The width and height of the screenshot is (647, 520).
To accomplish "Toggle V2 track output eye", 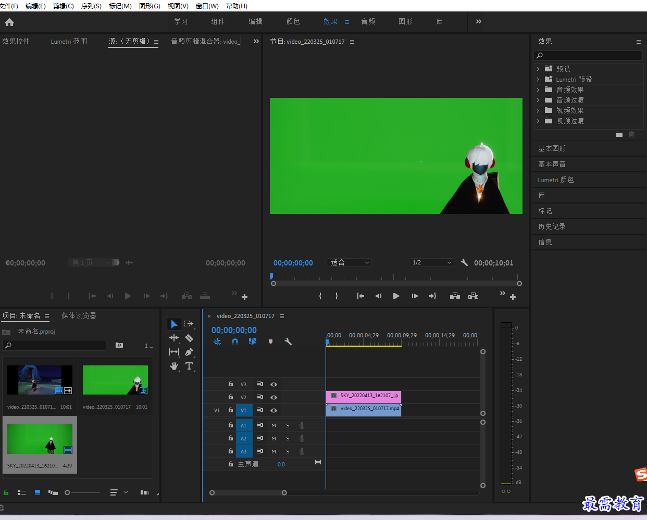I will (x=273, y=397).
